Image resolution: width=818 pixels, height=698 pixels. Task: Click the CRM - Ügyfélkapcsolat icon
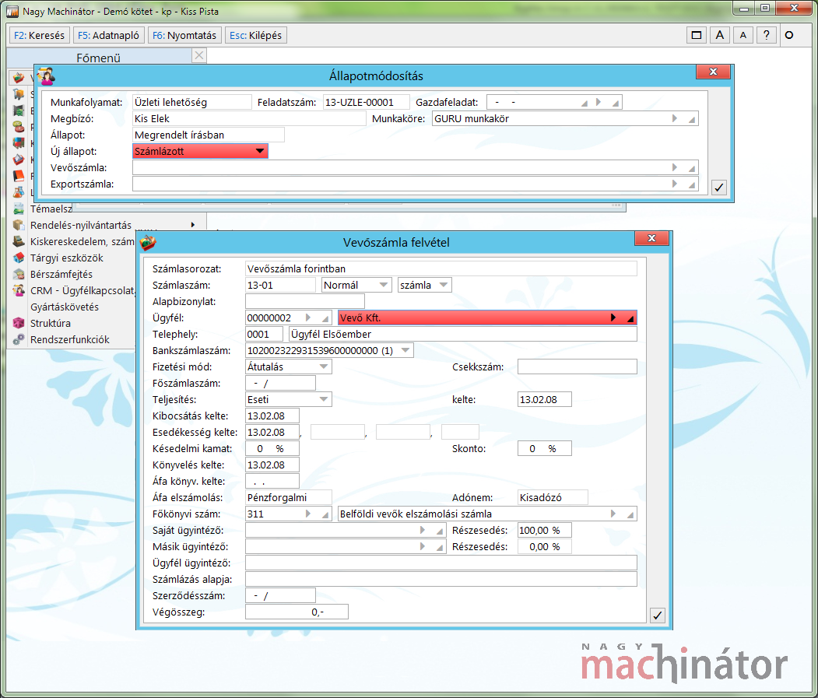click(18, 290)
